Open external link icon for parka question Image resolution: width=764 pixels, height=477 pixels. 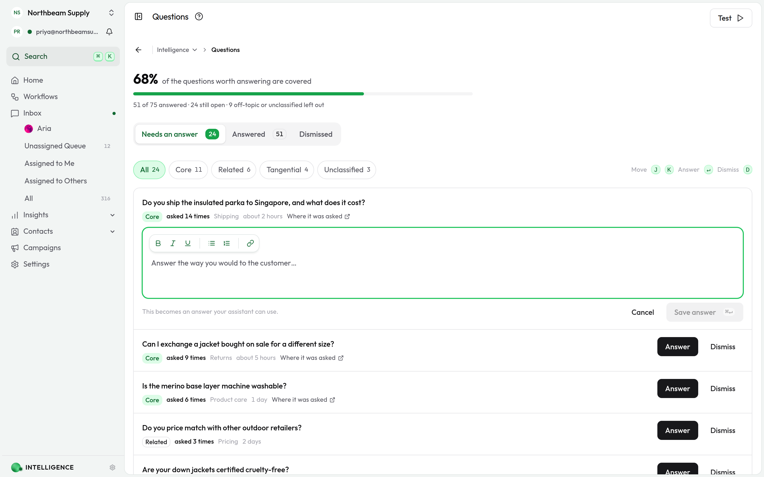(x=347, y=217)
